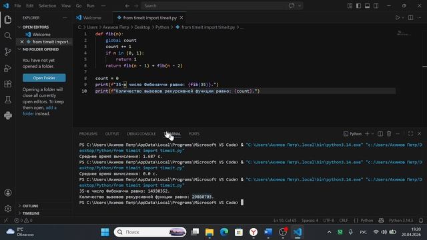Viewport: 427px width, 240px height.
Task: Open the Accounts menu icon
Action: (x=8, y=193)
